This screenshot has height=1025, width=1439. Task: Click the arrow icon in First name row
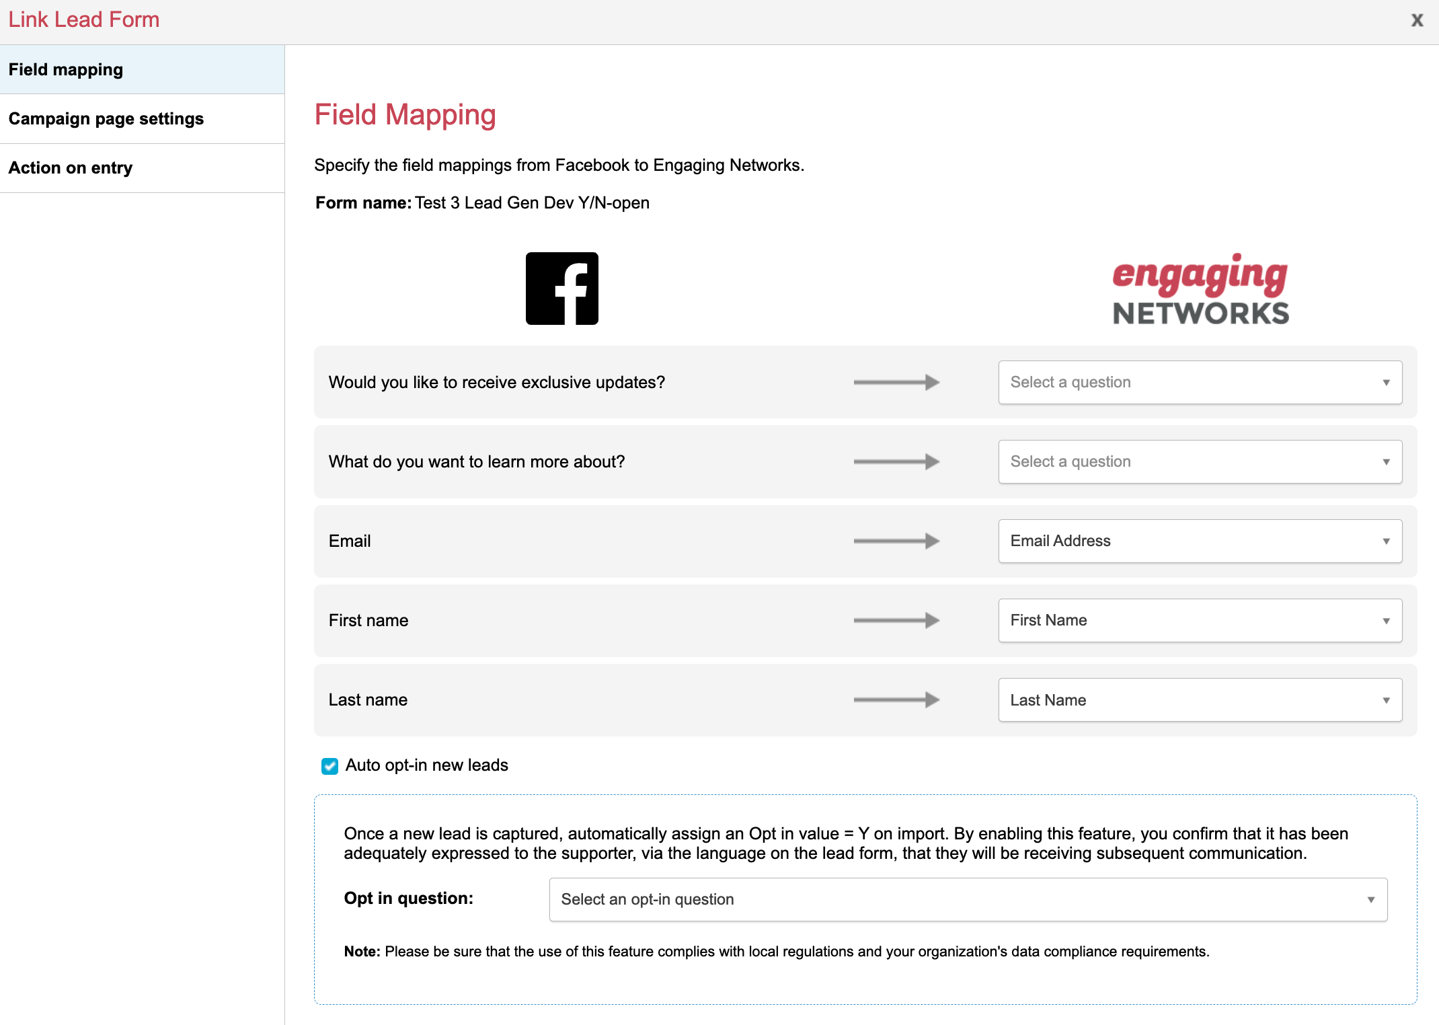(x=896, y=620)
